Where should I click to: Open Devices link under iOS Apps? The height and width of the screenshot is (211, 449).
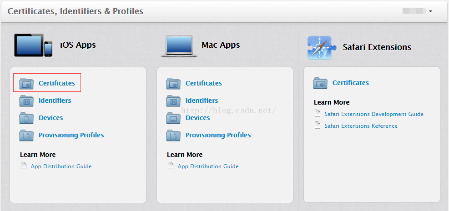[50, 118]
